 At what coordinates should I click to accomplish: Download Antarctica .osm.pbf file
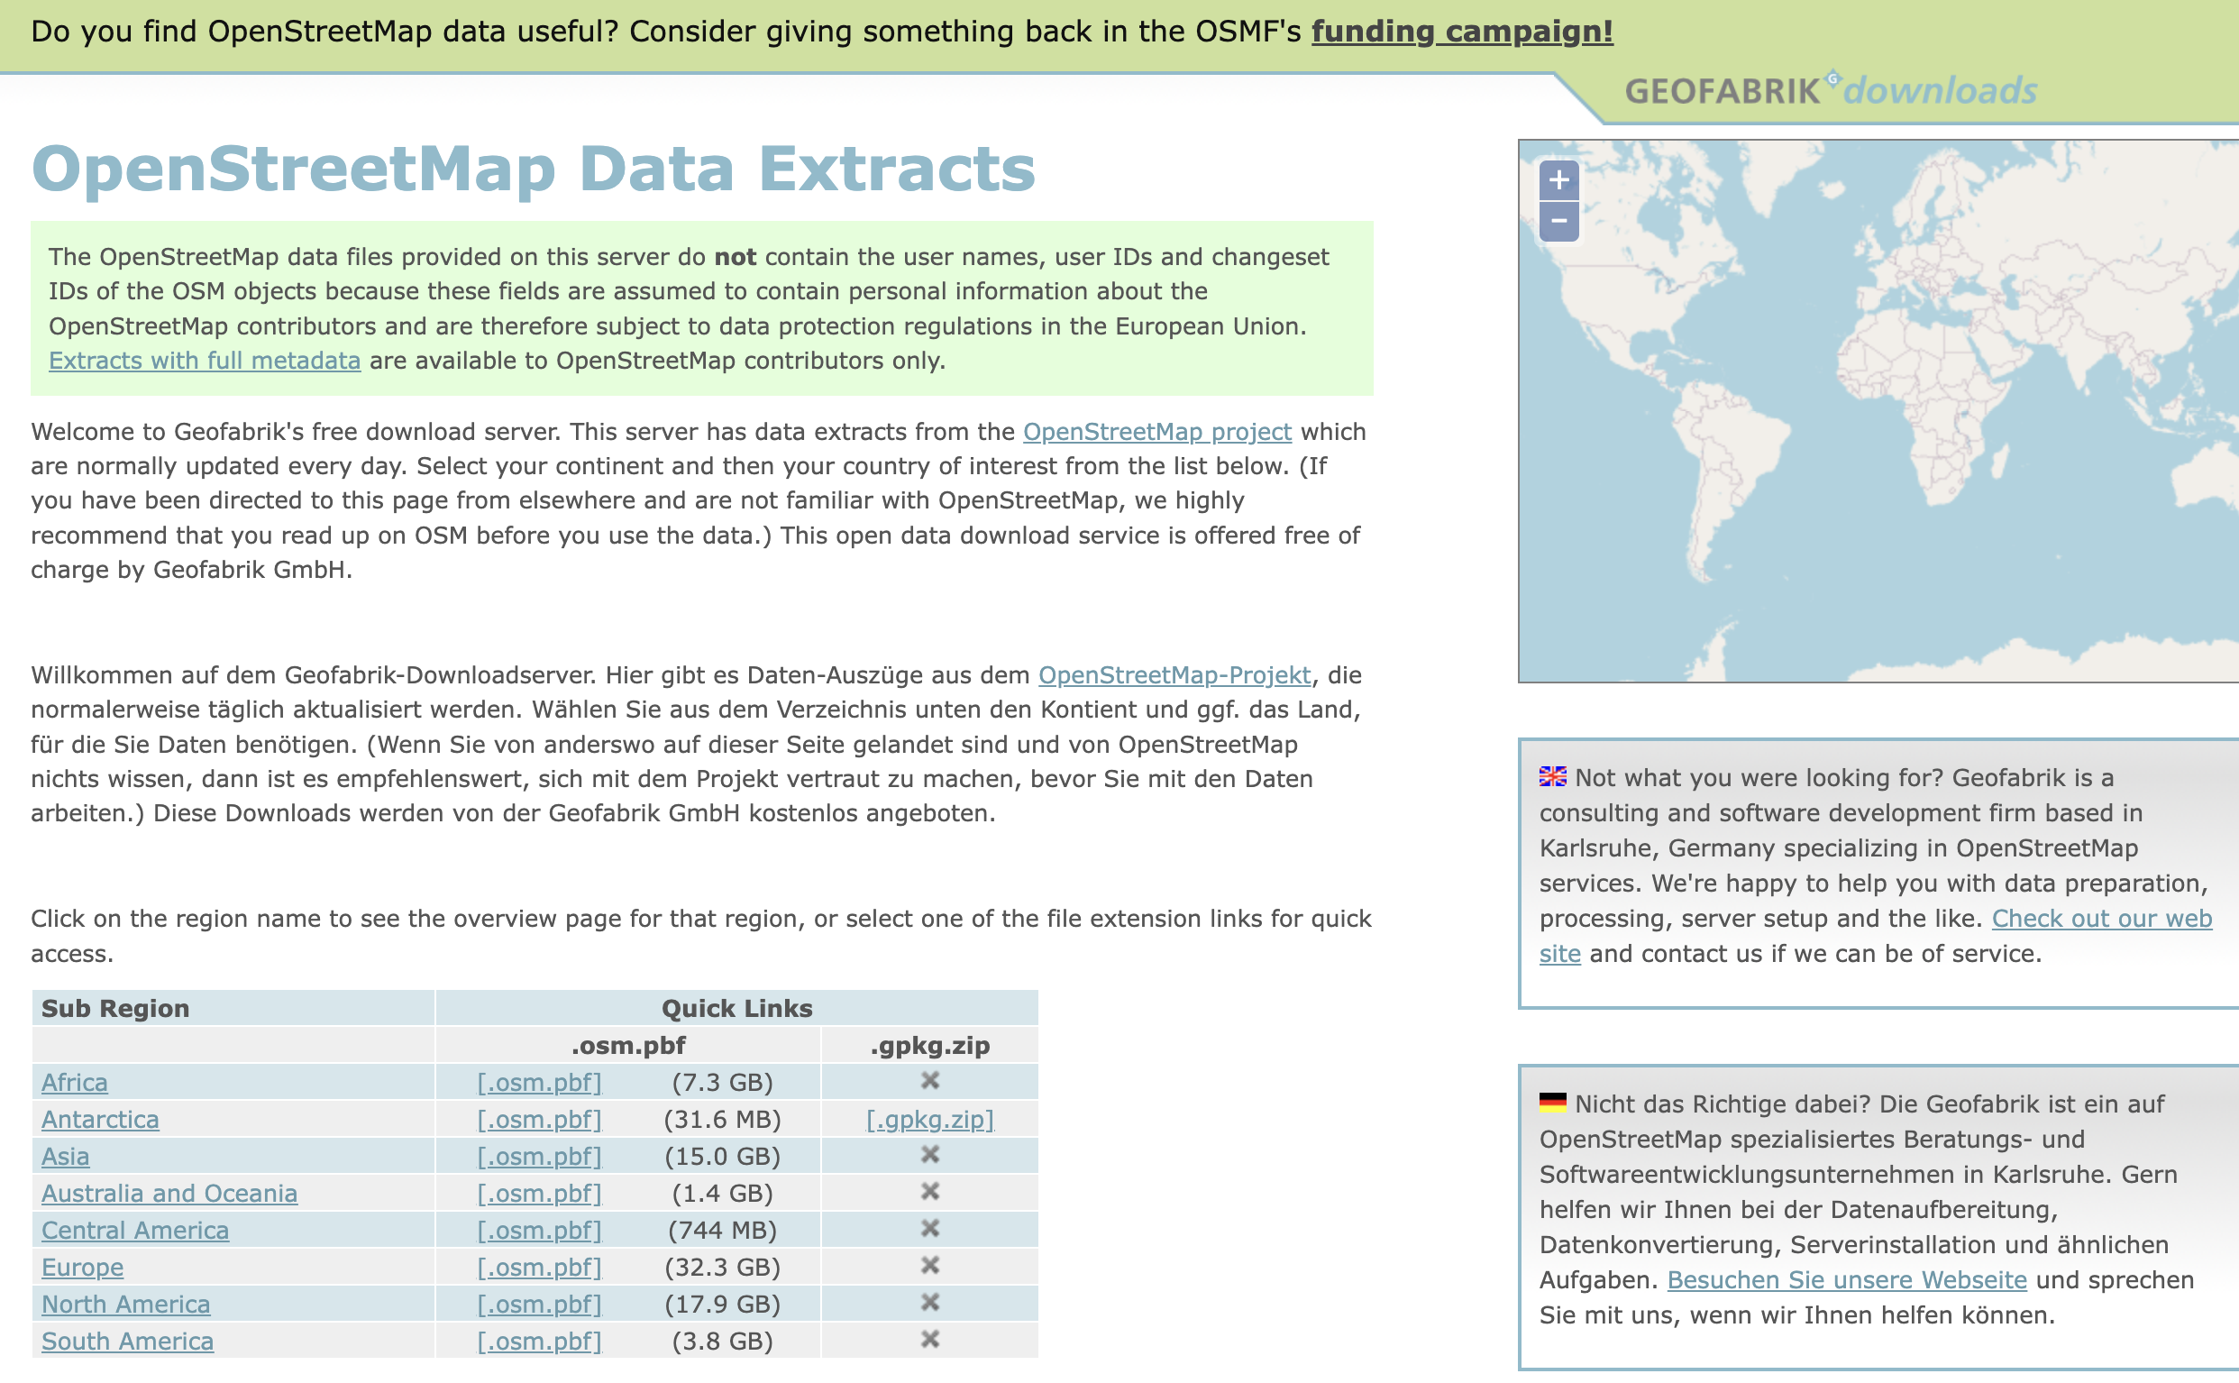click(539, 1120)
